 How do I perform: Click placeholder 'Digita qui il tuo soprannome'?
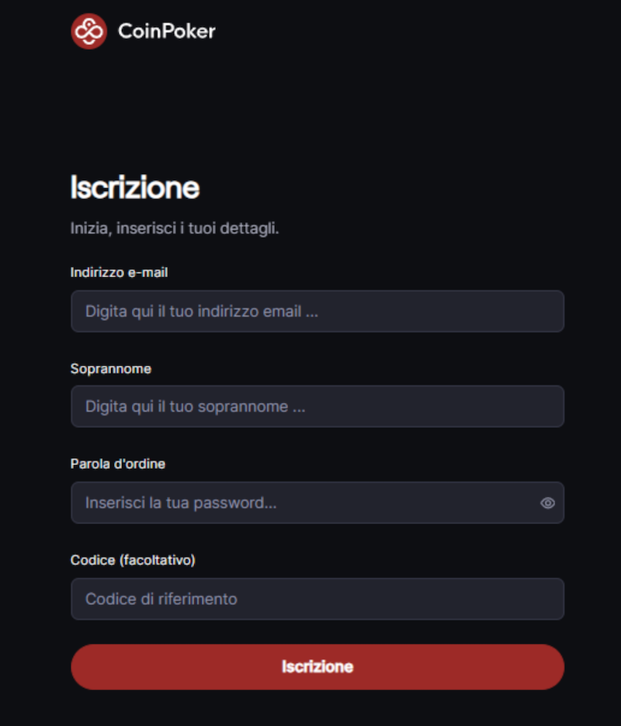point(195,406)
